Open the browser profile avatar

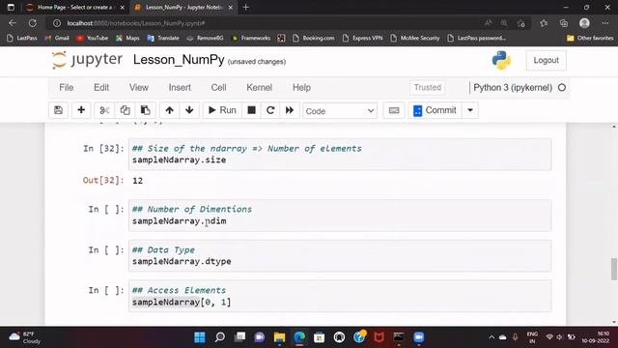[x=584, y=23]
